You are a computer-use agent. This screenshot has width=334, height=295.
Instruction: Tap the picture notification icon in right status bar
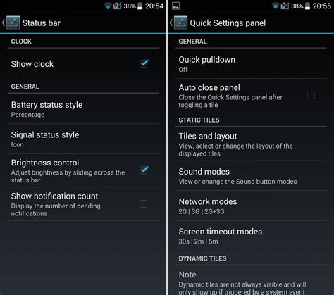(x=175, y=6)
